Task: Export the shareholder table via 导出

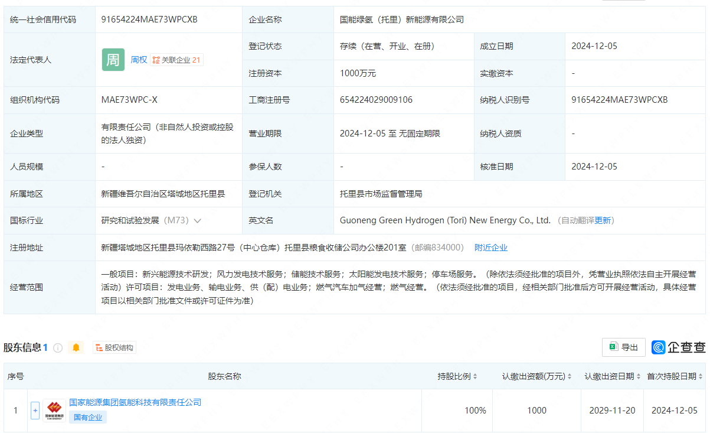Action: coord(623,347)
